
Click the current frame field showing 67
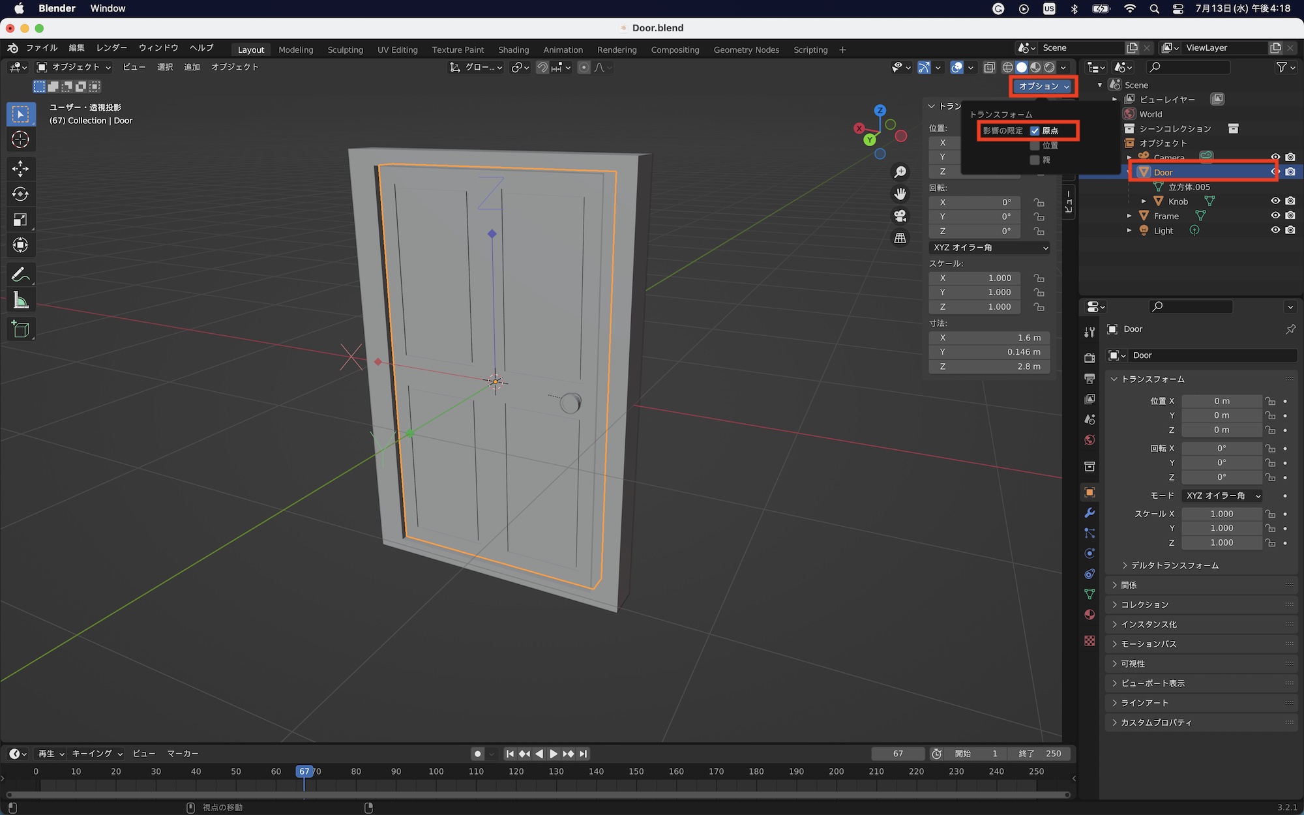(x=898, y=754)
